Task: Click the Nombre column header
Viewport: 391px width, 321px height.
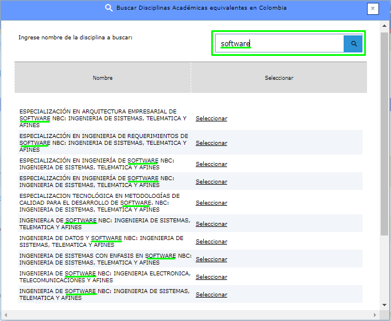Action: pyautogui.click(x=103, y=78)
